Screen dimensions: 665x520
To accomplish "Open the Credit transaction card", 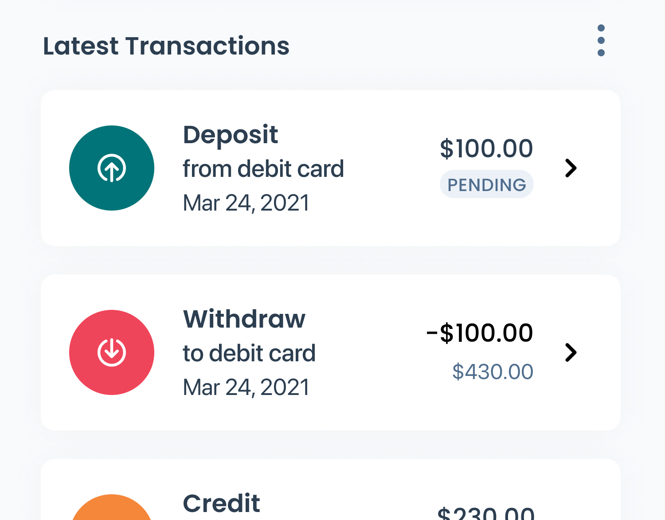I will pyautogui.click(x=331, y=489).
